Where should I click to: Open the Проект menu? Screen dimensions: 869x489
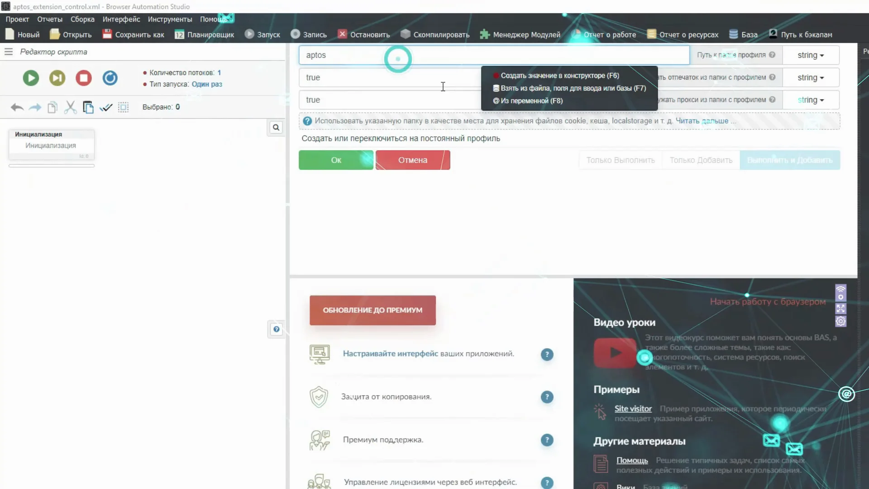[x=17, y=19]
